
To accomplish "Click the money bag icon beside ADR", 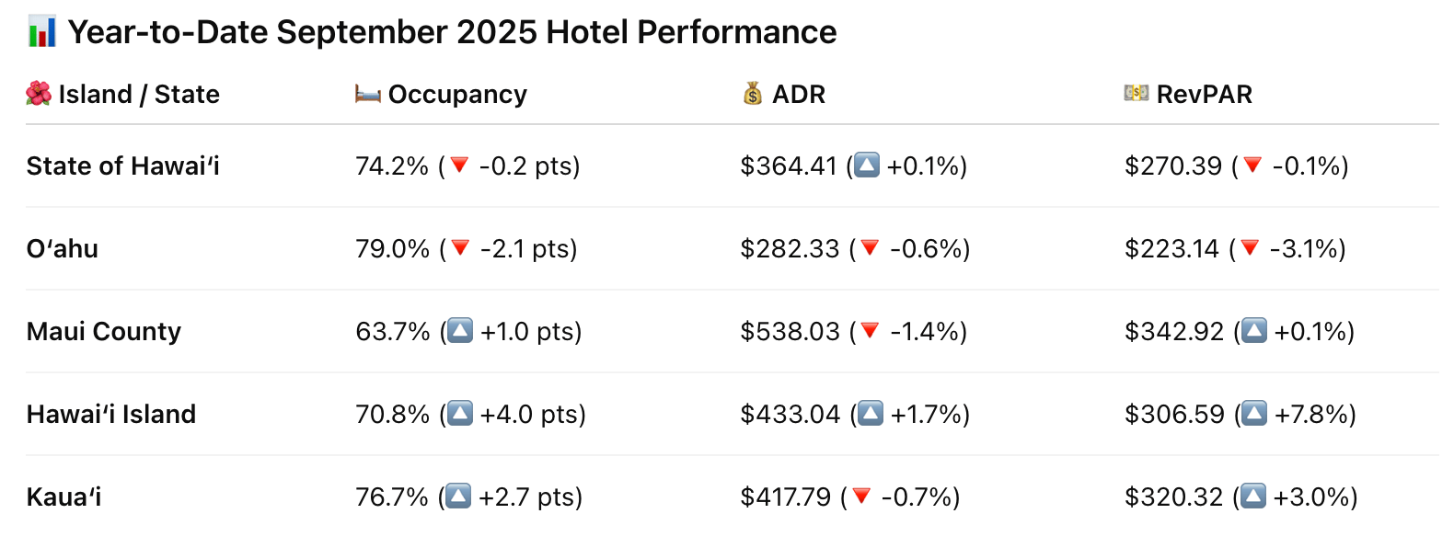I will (x=753, y=94).
